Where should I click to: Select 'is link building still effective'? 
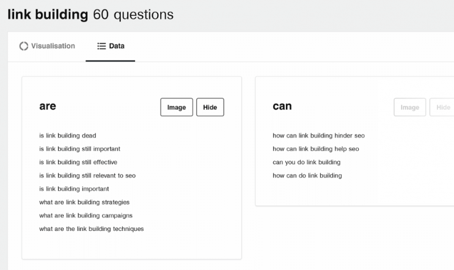[x=78, y=162]
